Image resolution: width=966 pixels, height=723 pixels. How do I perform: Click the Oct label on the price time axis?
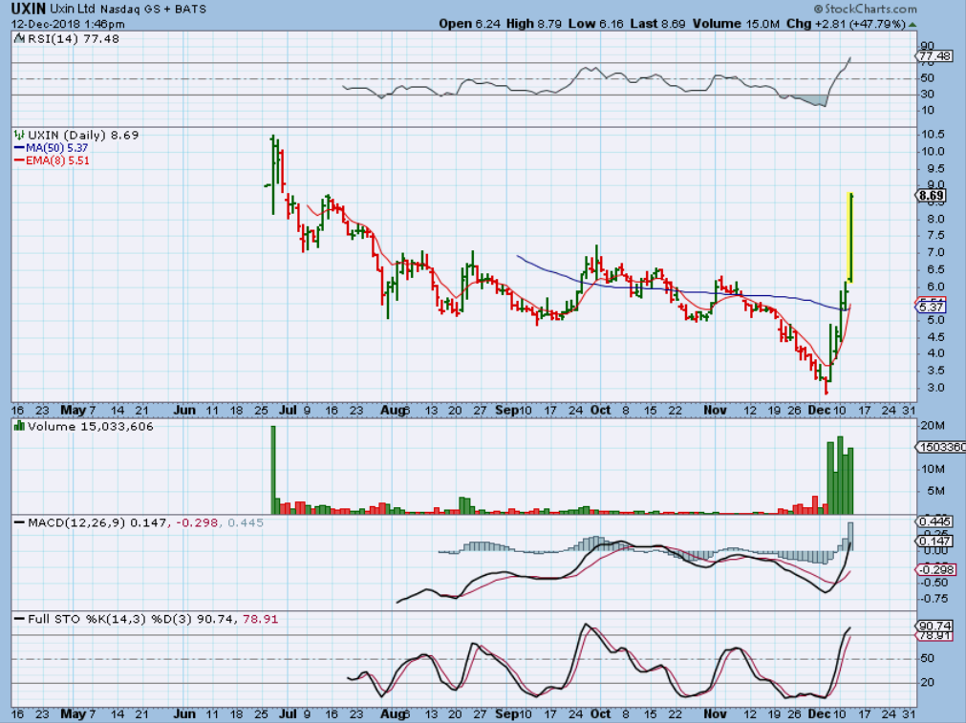coord(601,409)
